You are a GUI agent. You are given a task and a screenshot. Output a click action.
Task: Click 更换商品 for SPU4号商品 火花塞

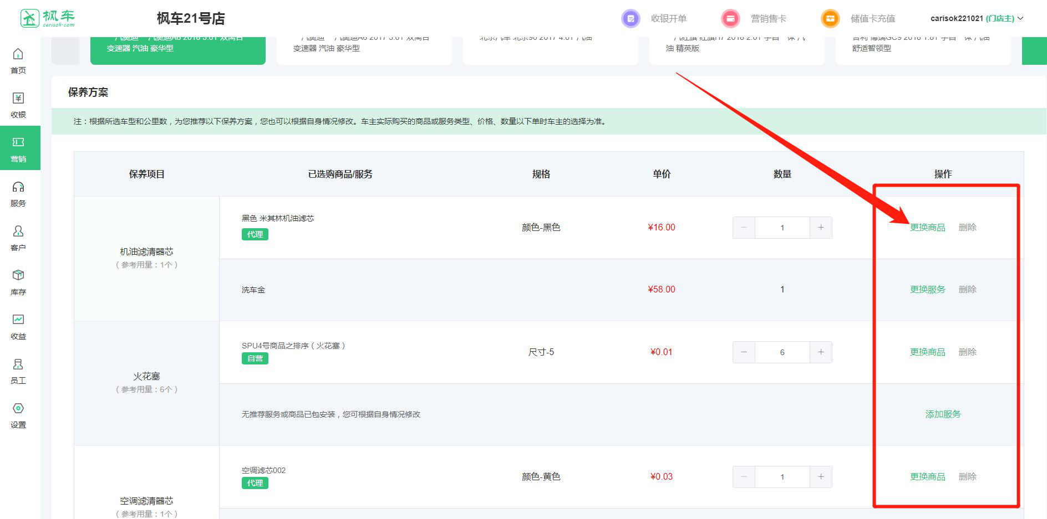point(927,352)
